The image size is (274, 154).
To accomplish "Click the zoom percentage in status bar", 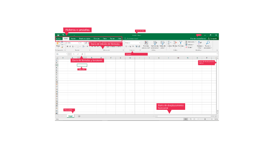I will 216,119.
